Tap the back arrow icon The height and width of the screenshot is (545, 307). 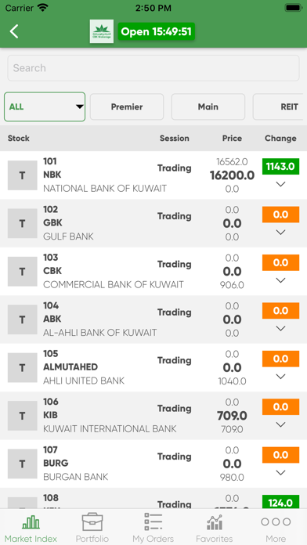[14, 31]
